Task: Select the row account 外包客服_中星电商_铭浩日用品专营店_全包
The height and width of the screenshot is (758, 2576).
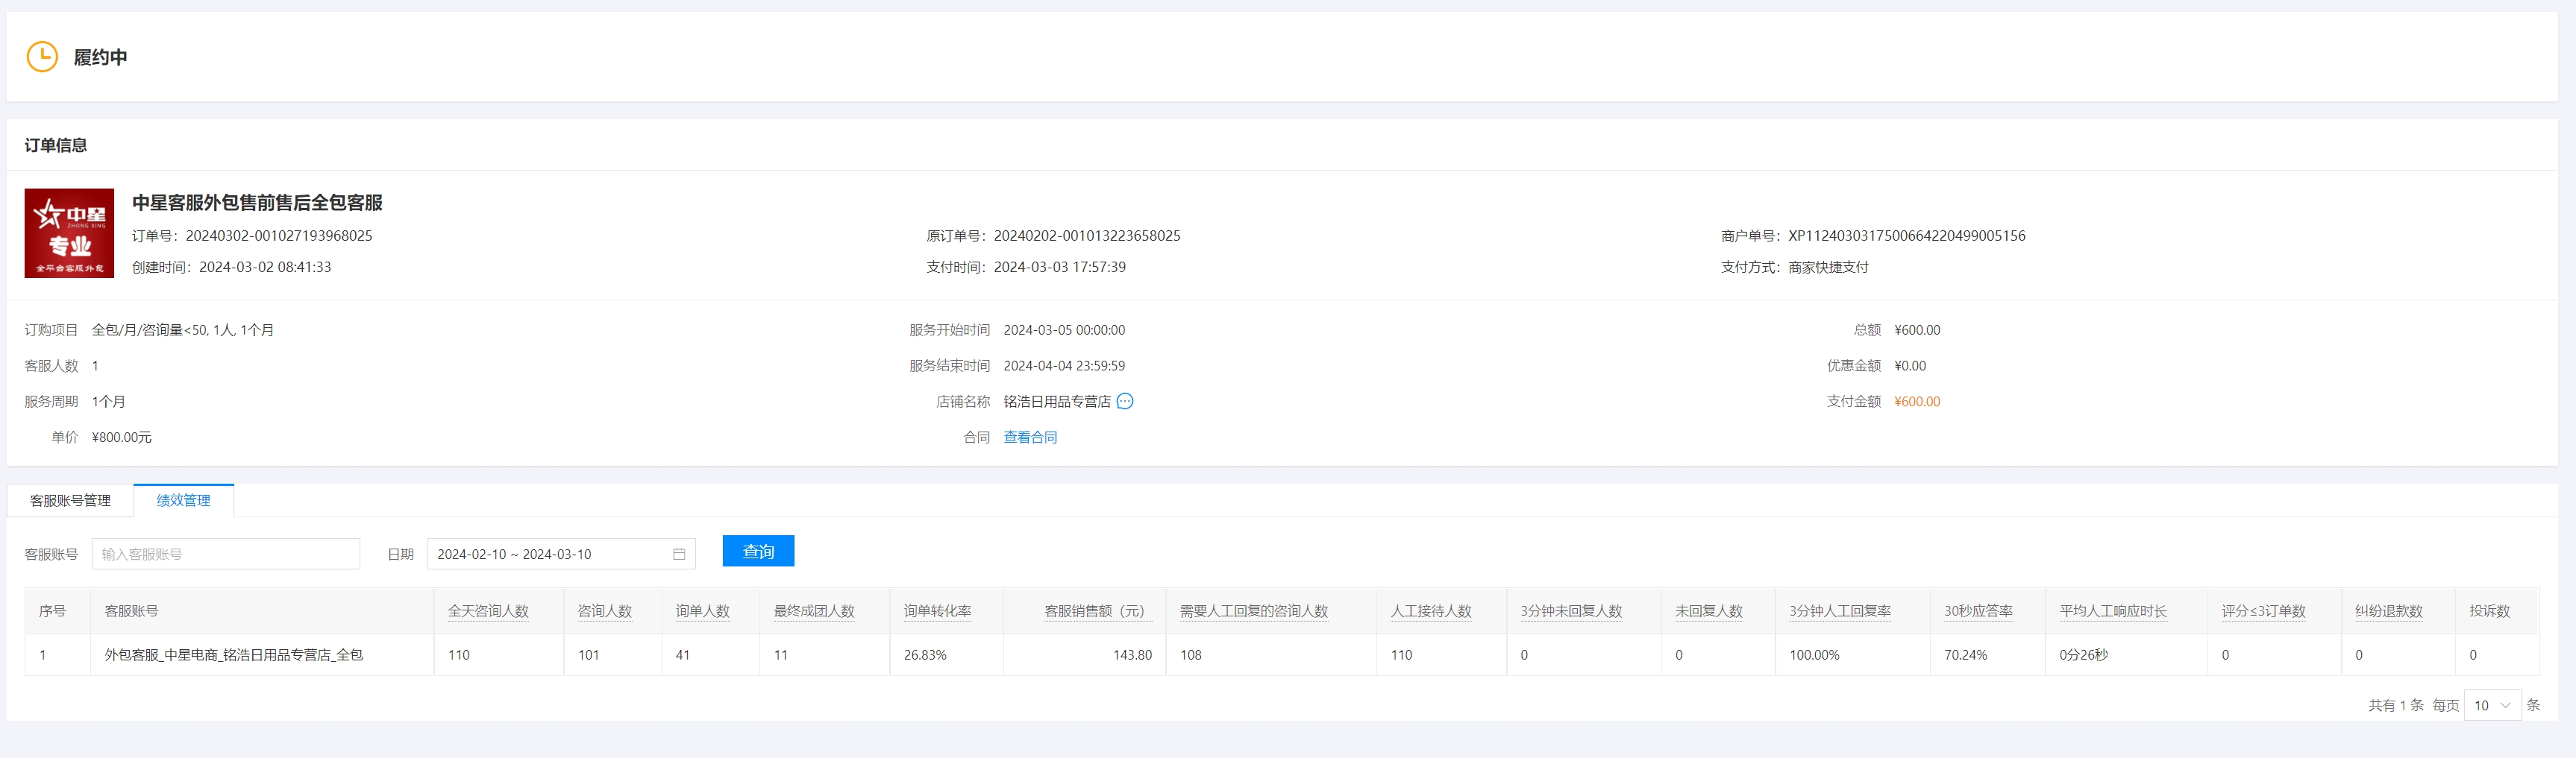Action: click(234, 655)
